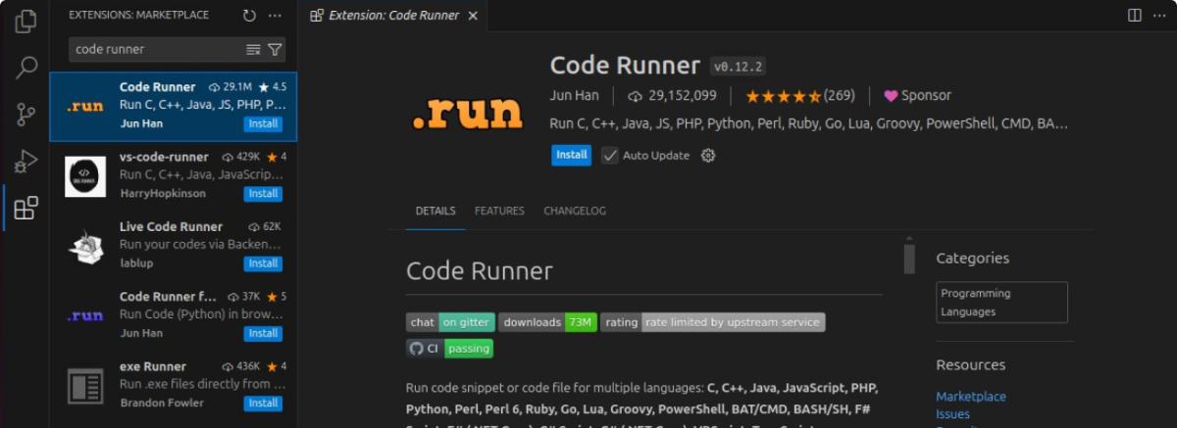Open editor More Actions ellipsis menu
This screenshot has width=1177, height=428.
coord(1158,16)
